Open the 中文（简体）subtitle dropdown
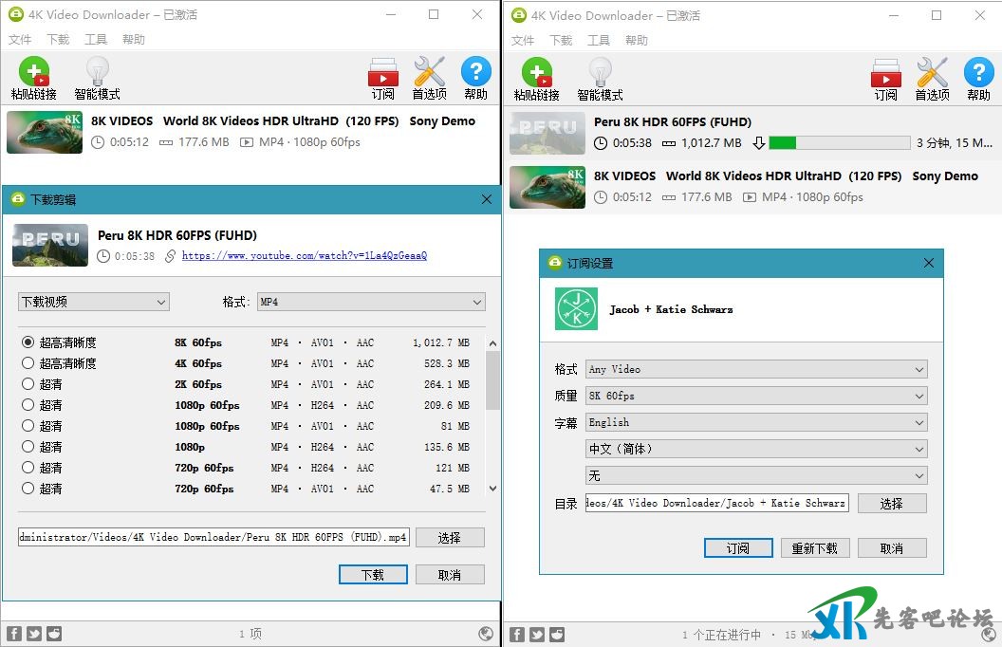 (756, 449)
